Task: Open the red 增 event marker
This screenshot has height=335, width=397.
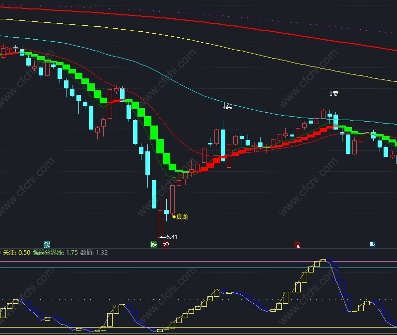Action: 166,245
